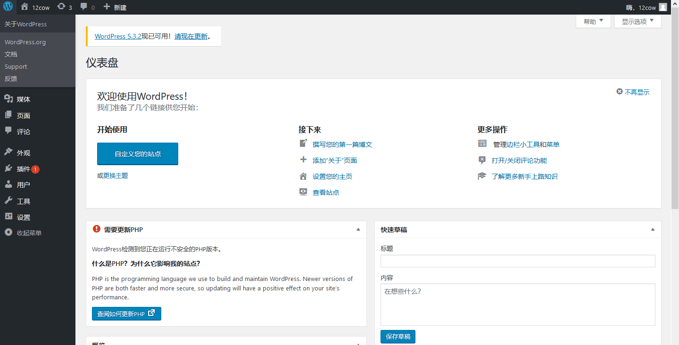
Task: Click 打开/关闭评论功能 link
Action: click(519, 160)
